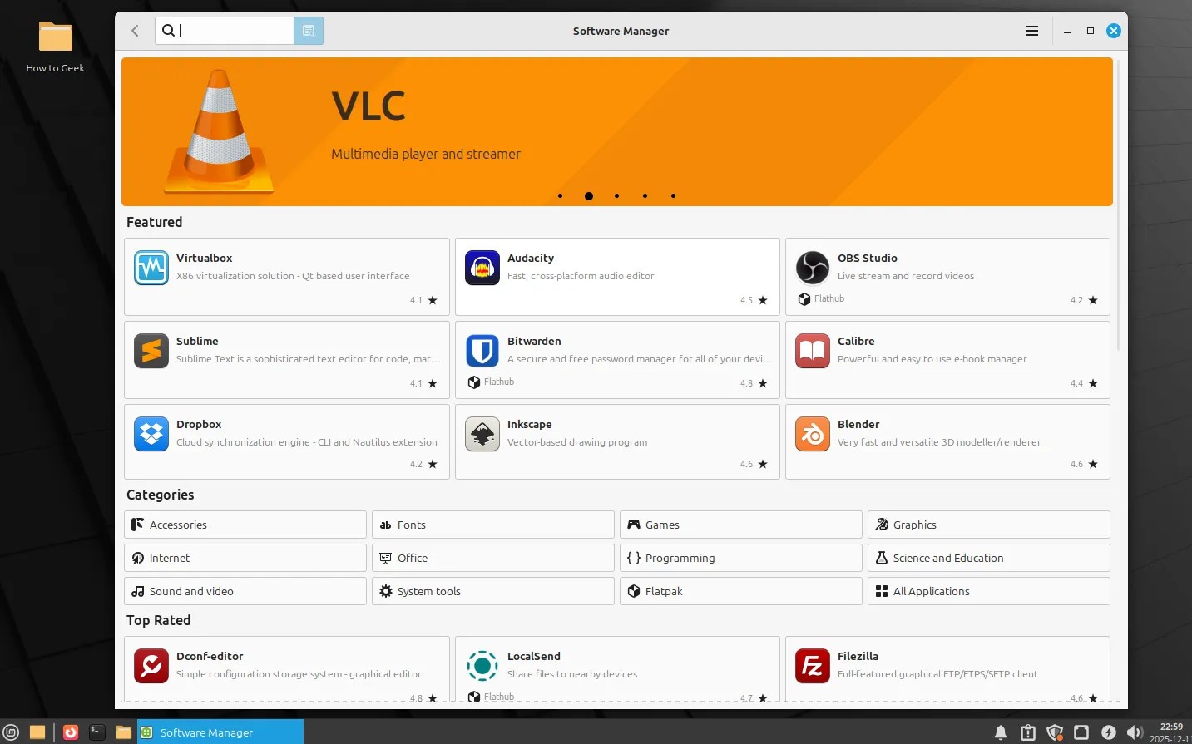Open the Accessories category
The width and height of the screenshot is (1192, 744).
[x=245, y=525]
